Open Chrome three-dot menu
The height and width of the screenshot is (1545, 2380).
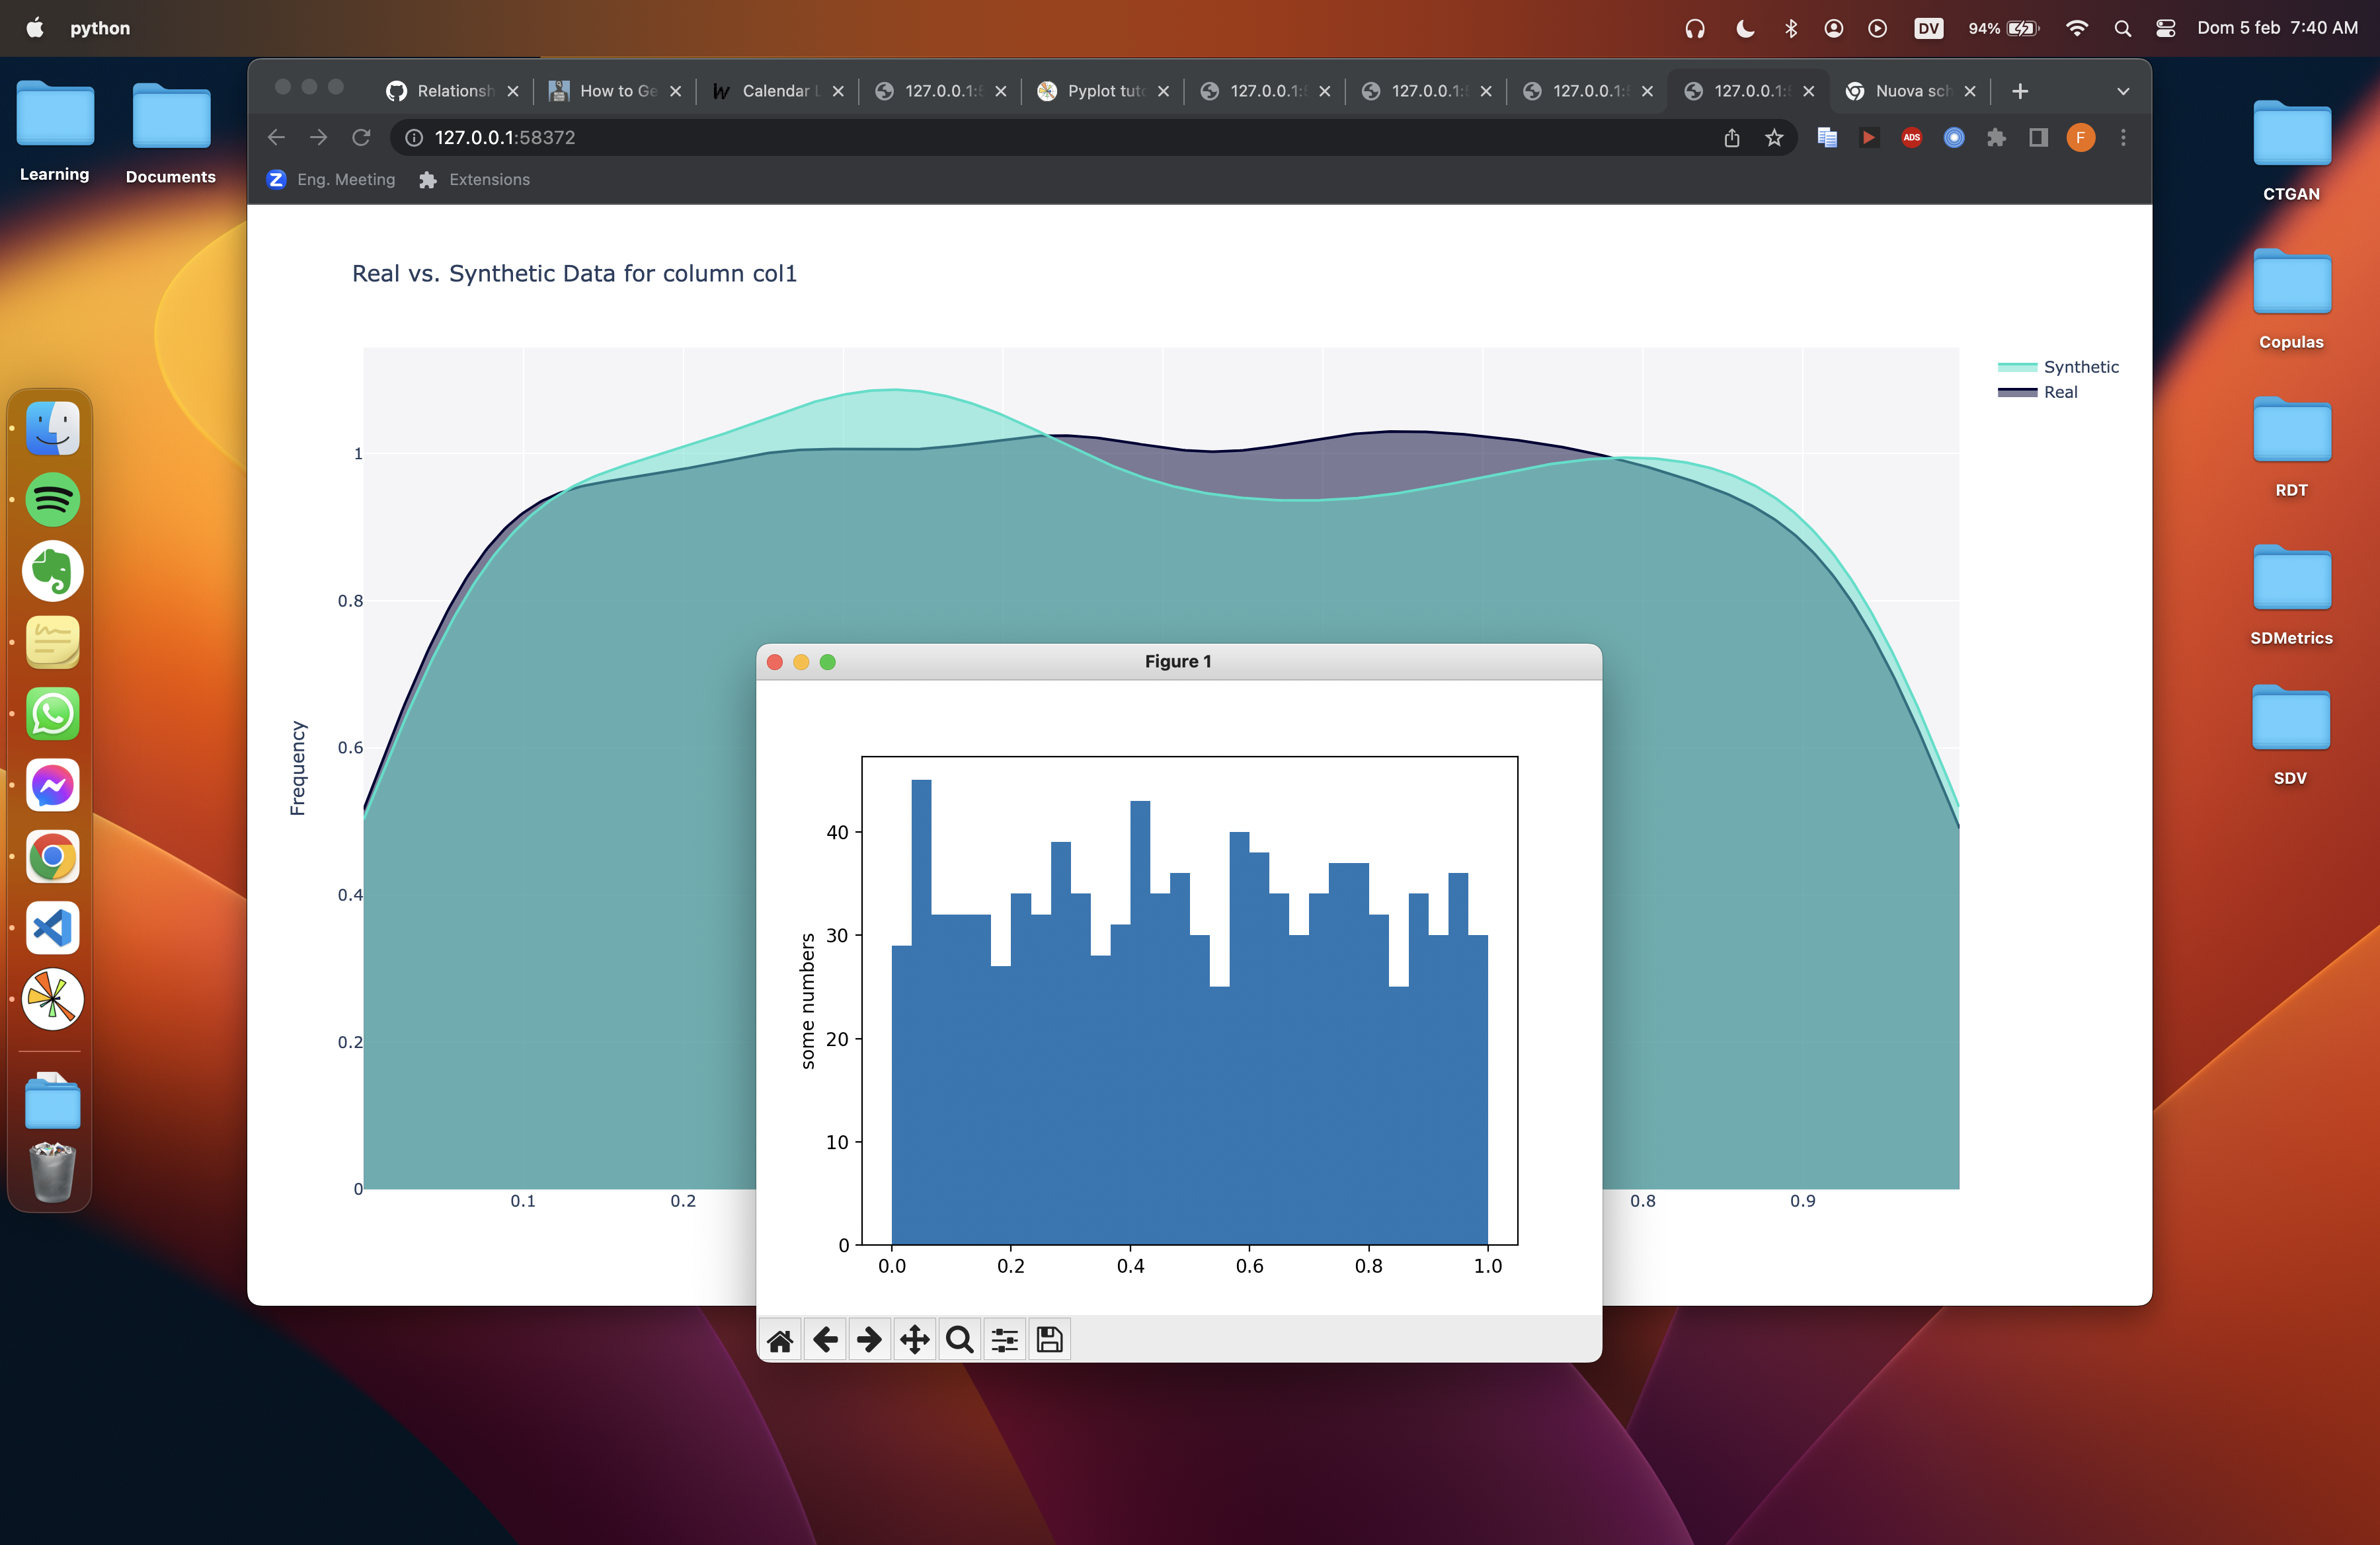pos(2123,138)
